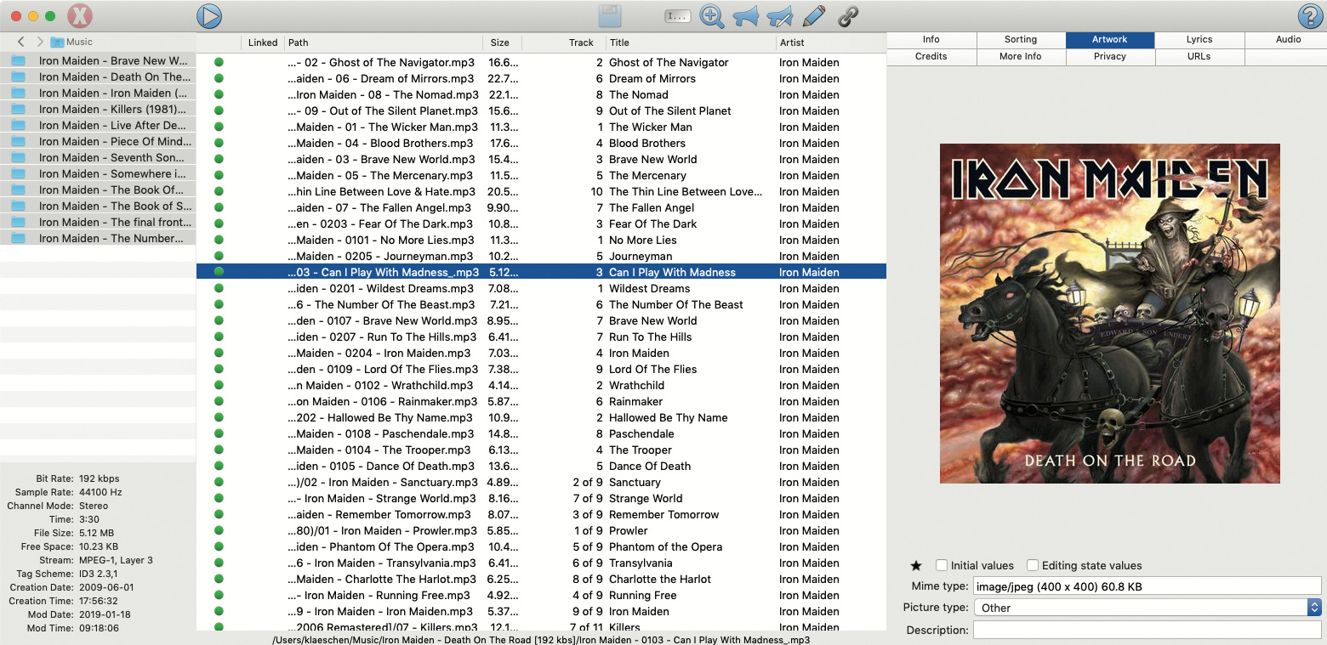Click the full file path in status bar
The width and height of the screenshot is (1327, 645).
541,640
